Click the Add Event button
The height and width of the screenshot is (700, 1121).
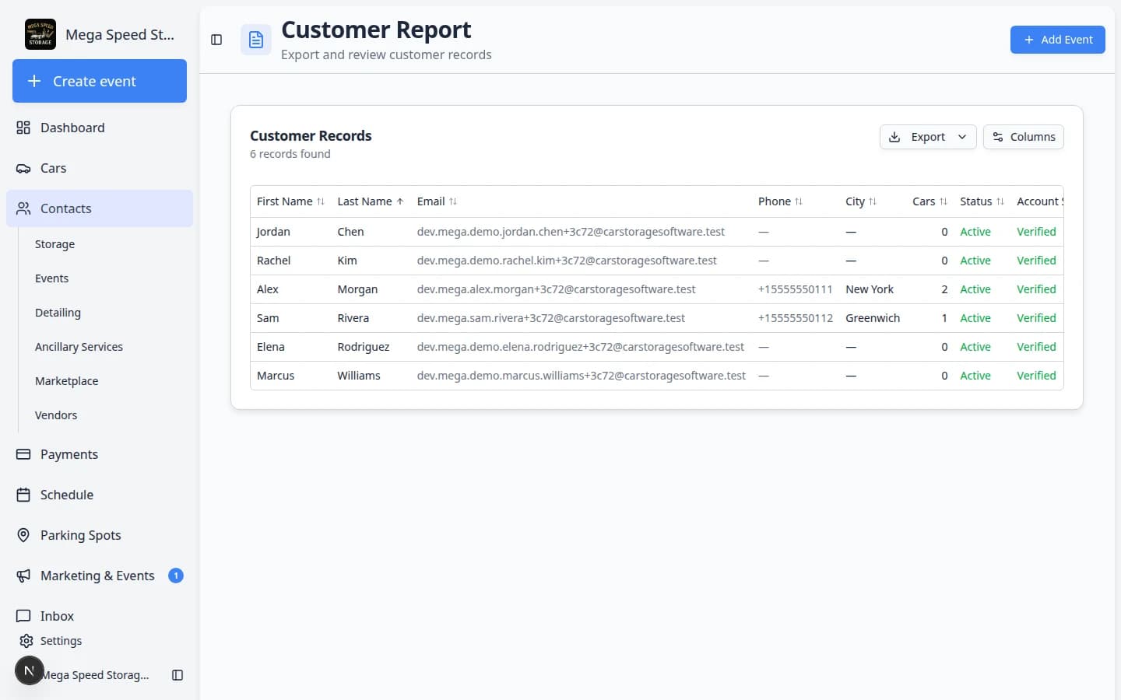(x=1058, y=40)
